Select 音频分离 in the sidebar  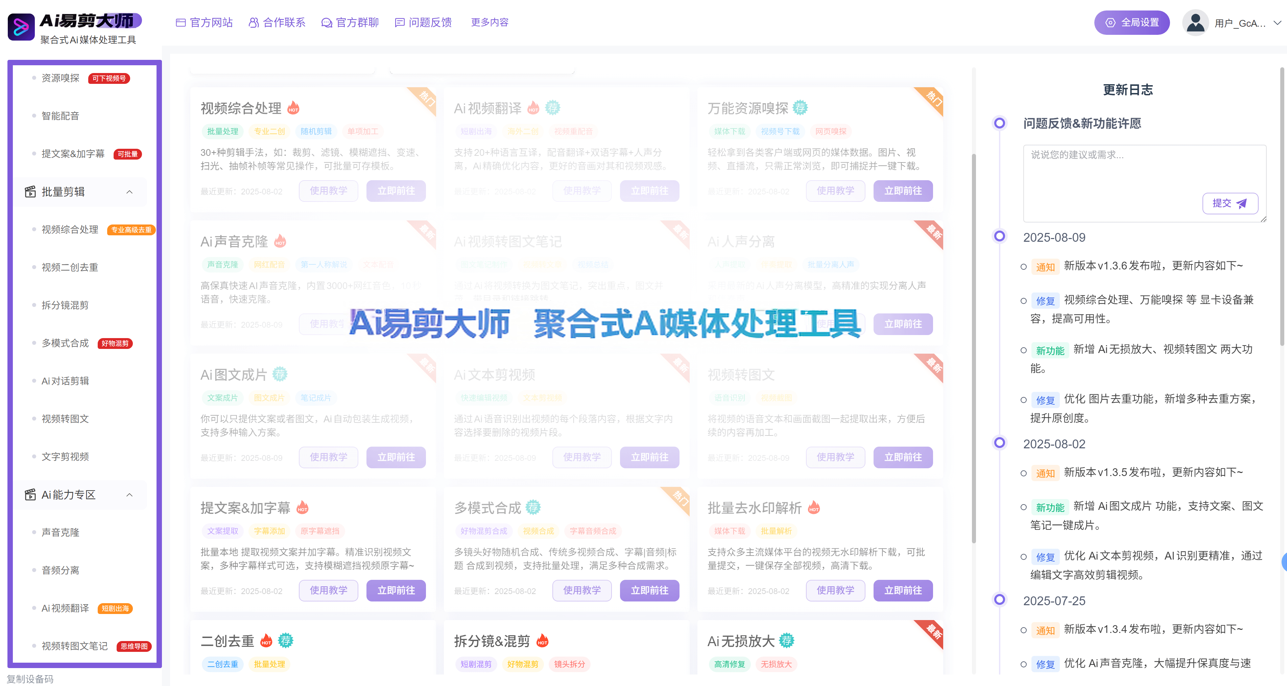(x=61, y=570)
